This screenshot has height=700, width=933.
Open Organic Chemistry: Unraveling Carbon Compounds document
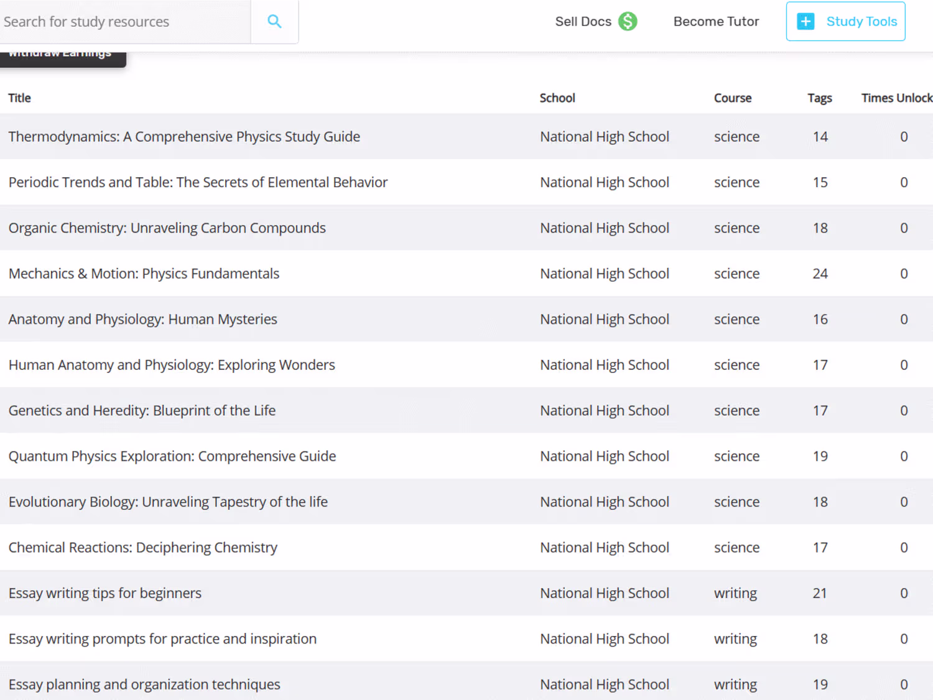pos(167,228)
